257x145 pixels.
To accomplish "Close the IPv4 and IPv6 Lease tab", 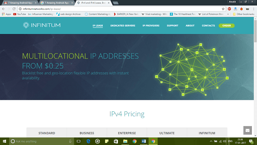I will tap(108, 3).
